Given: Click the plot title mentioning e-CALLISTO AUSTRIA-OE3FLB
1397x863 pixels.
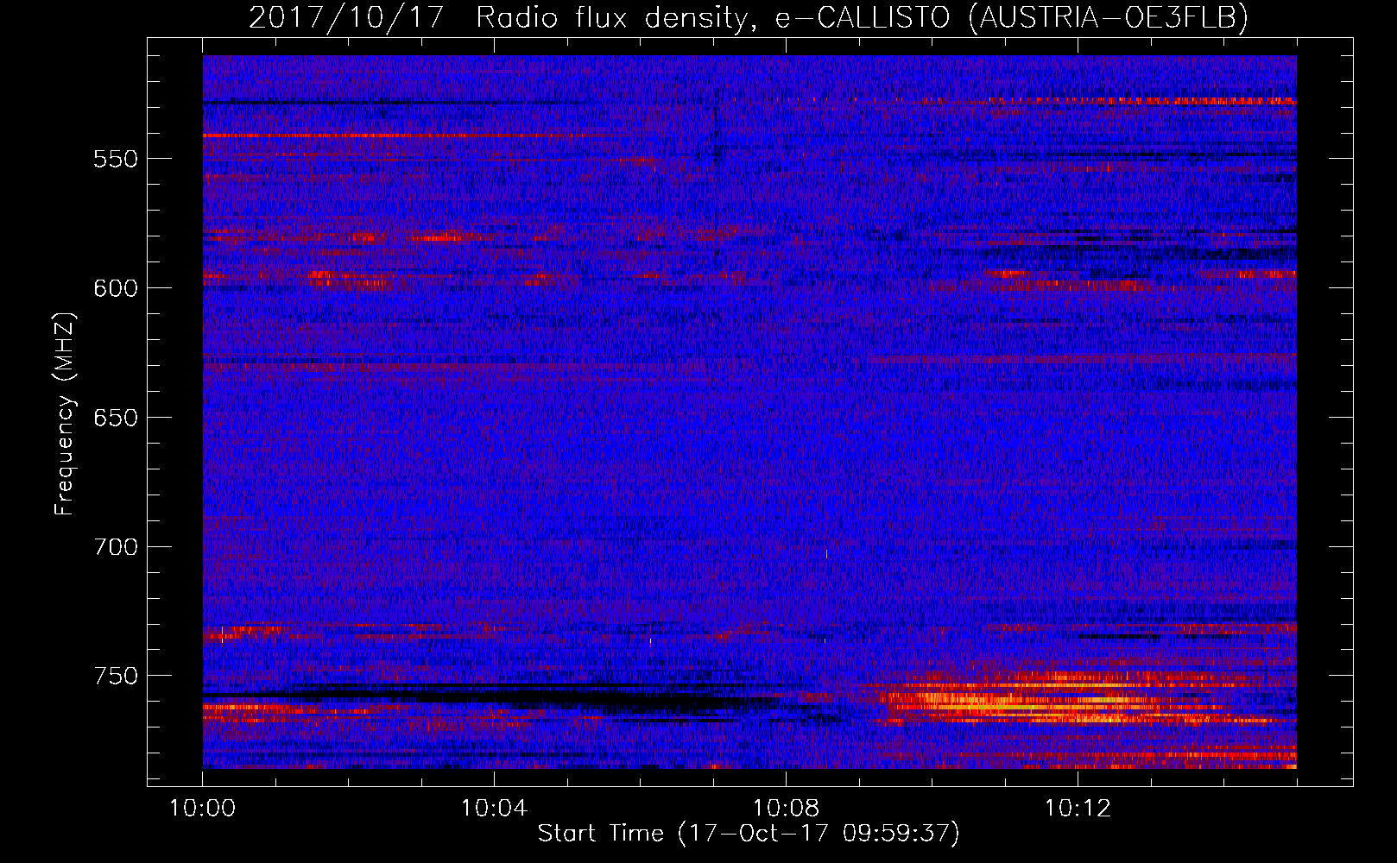Looking at the screenshot, I should 749,17.
